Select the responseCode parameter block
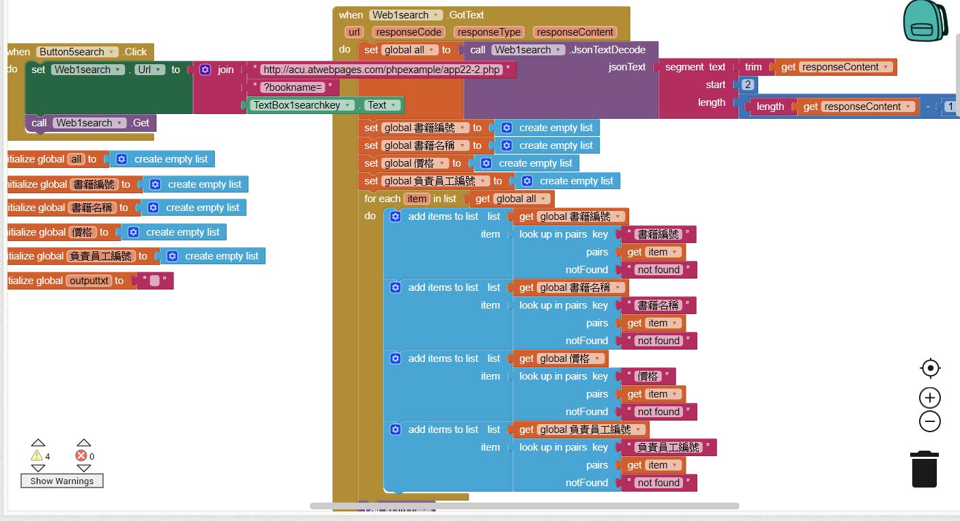The height and width of the screenshot is (521, 960). [409, 32]
